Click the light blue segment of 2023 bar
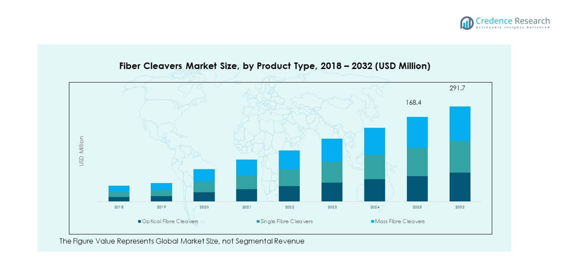The height and width of the screenshot is (266, 583). (332, 150)
